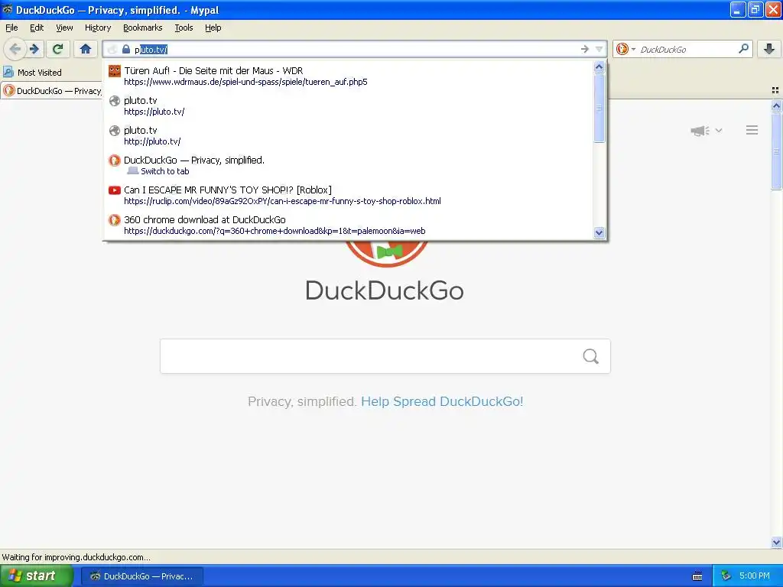Open Help Spread DuckDuckGo! link

442,401
